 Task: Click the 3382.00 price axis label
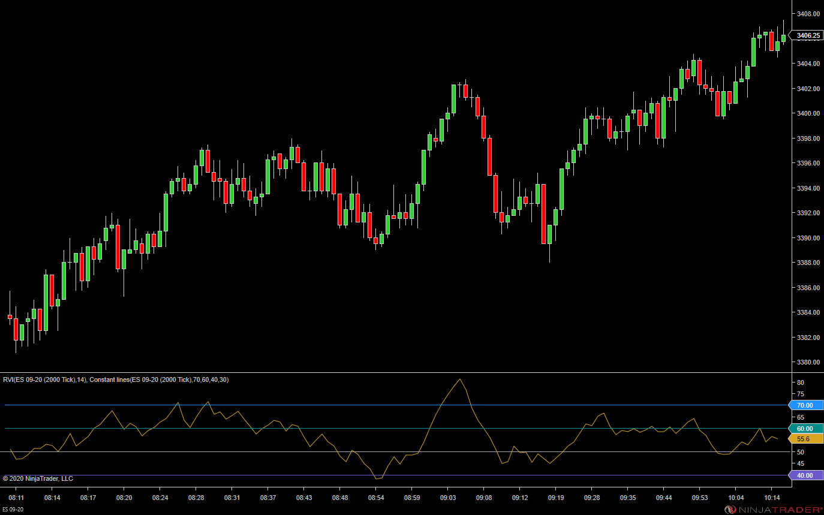click(x=808, y=338)
